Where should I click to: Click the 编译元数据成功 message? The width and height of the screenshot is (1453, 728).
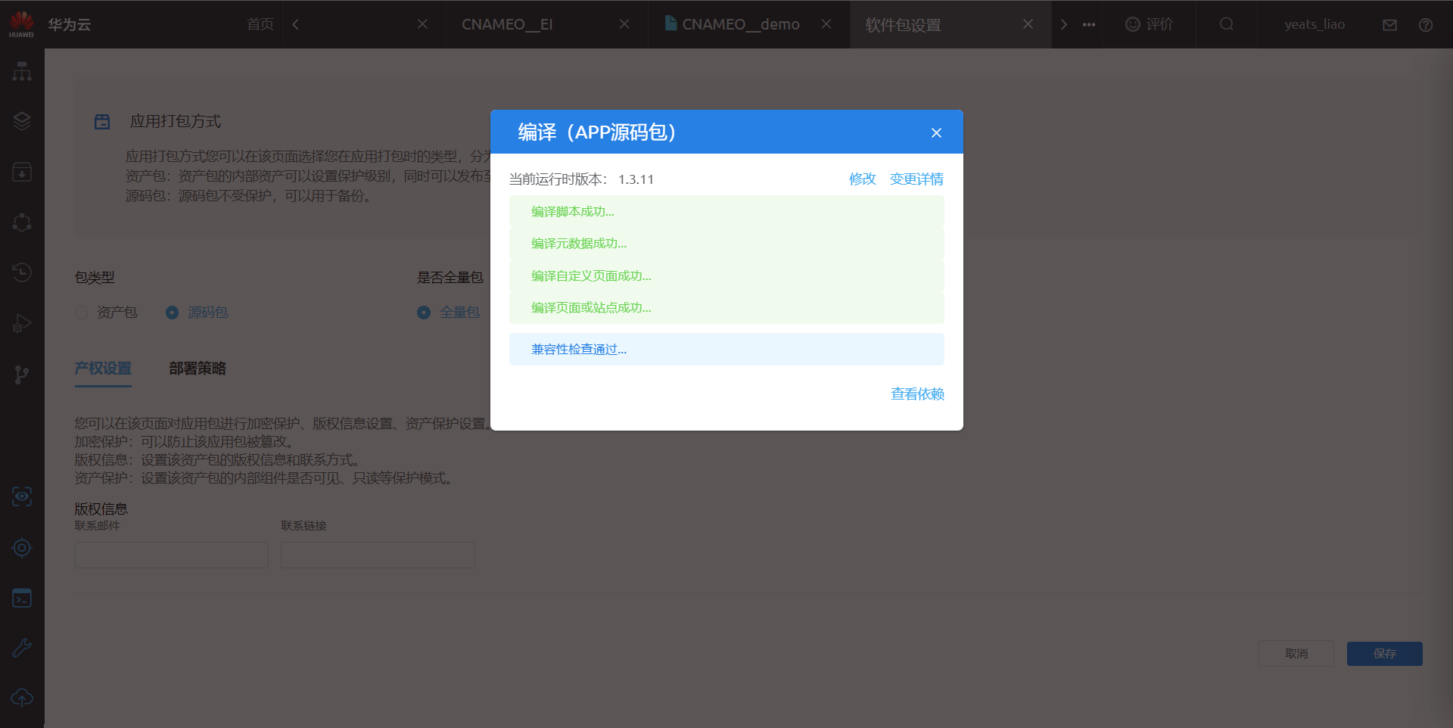coord(726,244)
